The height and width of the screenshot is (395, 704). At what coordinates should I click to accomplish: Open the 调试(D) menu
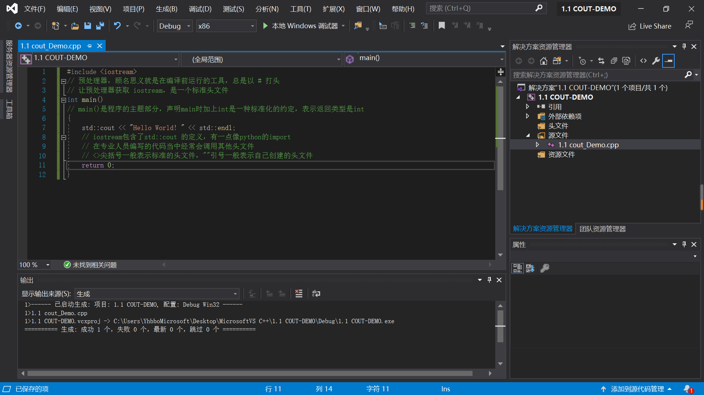click(200, 9)
